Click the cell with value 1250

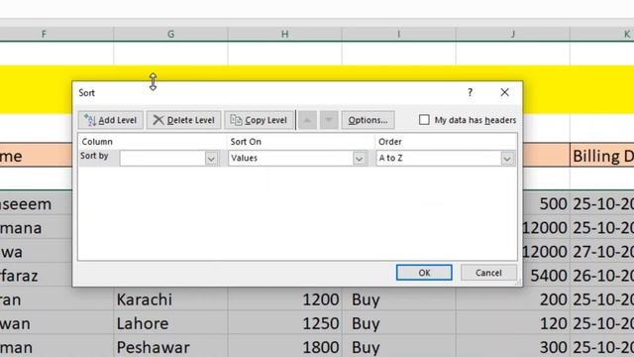[284, 323]
